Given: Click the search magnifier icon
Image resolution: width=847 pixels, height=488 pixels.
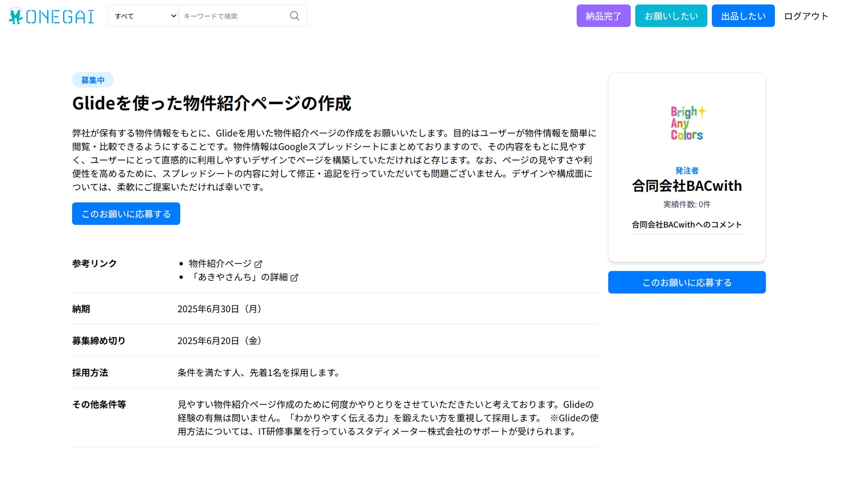Looking at the screenshot, I should coord(294,16).
